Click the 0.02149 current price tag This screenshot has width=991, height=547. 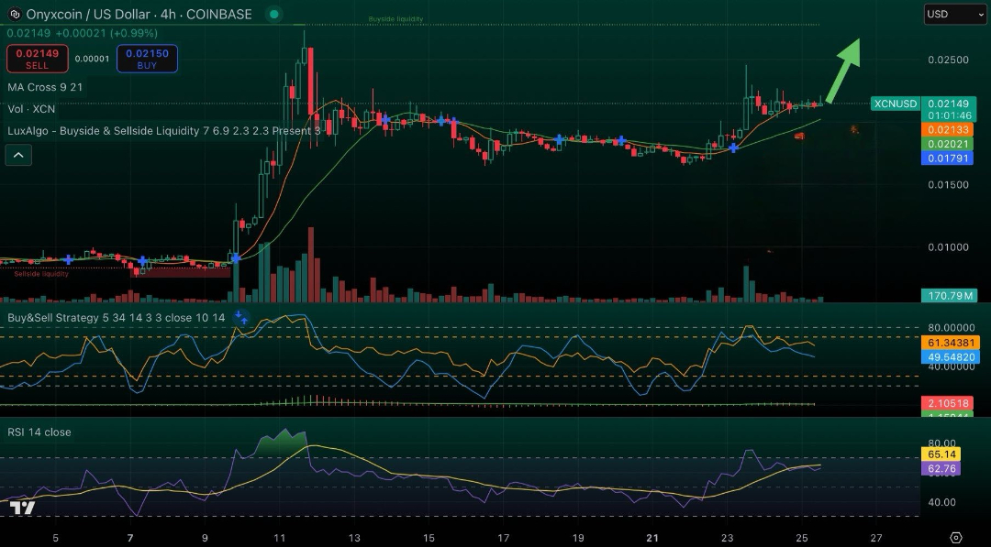(948, 104)
